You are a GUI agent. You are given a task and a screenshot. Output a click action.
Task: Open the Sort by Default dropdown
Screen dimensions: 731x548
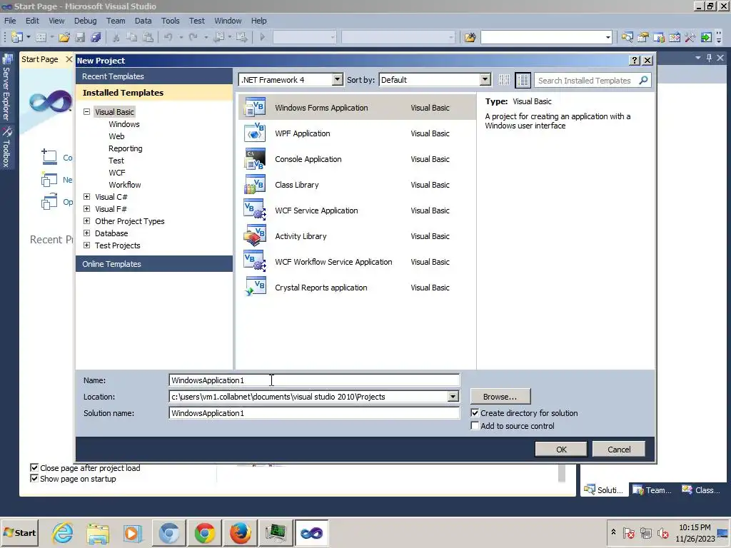click(x=485, y=80)
